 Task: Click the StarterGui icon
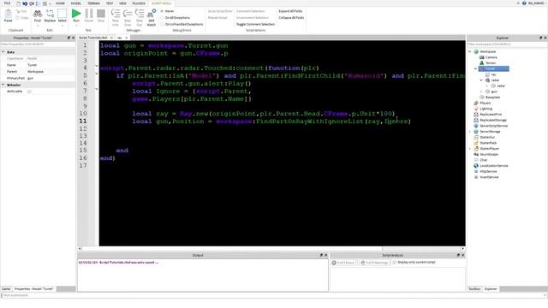click(x=476, y=137)
